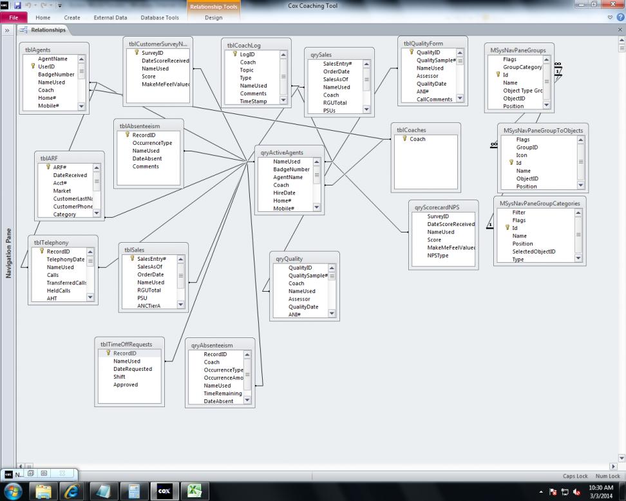The image size is (626, 501).
Task: Click the Save icon in quick access toolbar
Action: 17,6
